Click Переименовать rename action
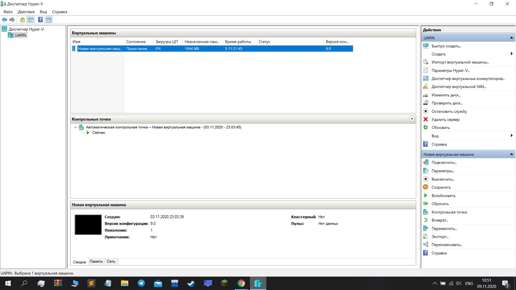 pos(447,245)
